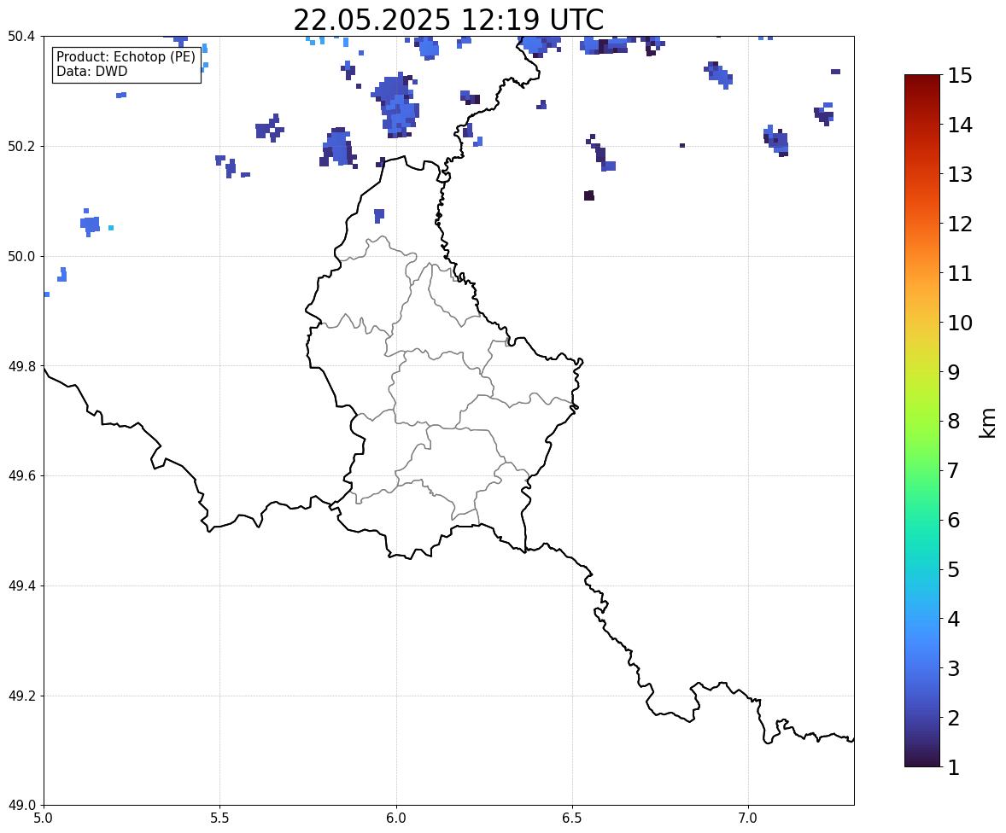Click the colorbar tick label 1

[x=953, y=767]
